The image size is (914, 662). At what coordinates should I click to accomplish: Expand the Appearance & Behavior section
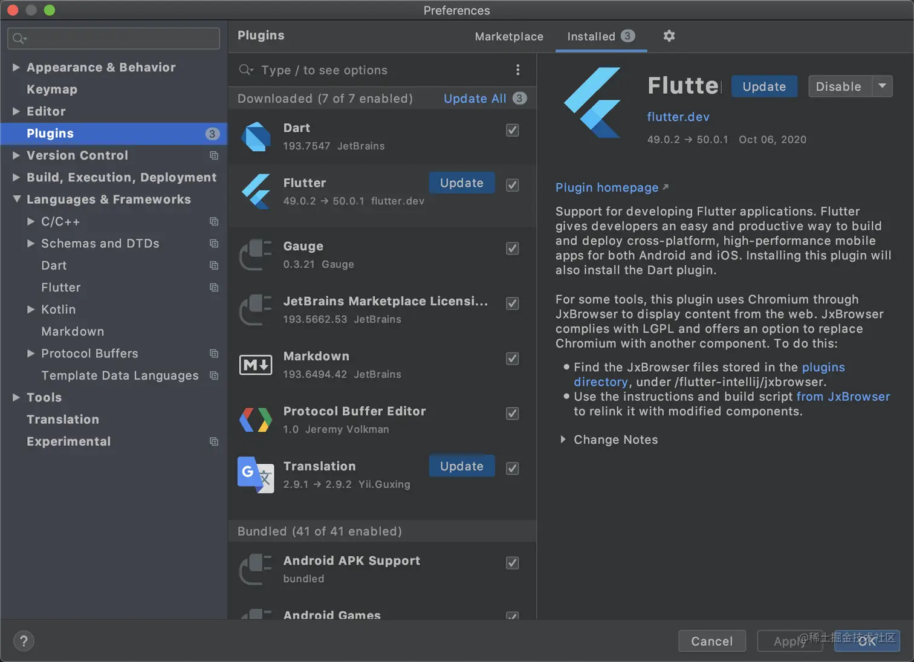tap(16, 67)
